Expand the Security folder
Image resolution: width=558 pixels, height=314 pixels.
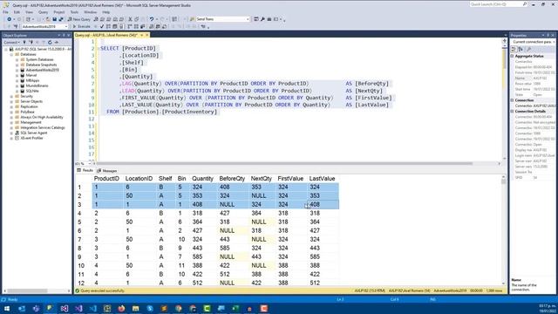(11, 96)
